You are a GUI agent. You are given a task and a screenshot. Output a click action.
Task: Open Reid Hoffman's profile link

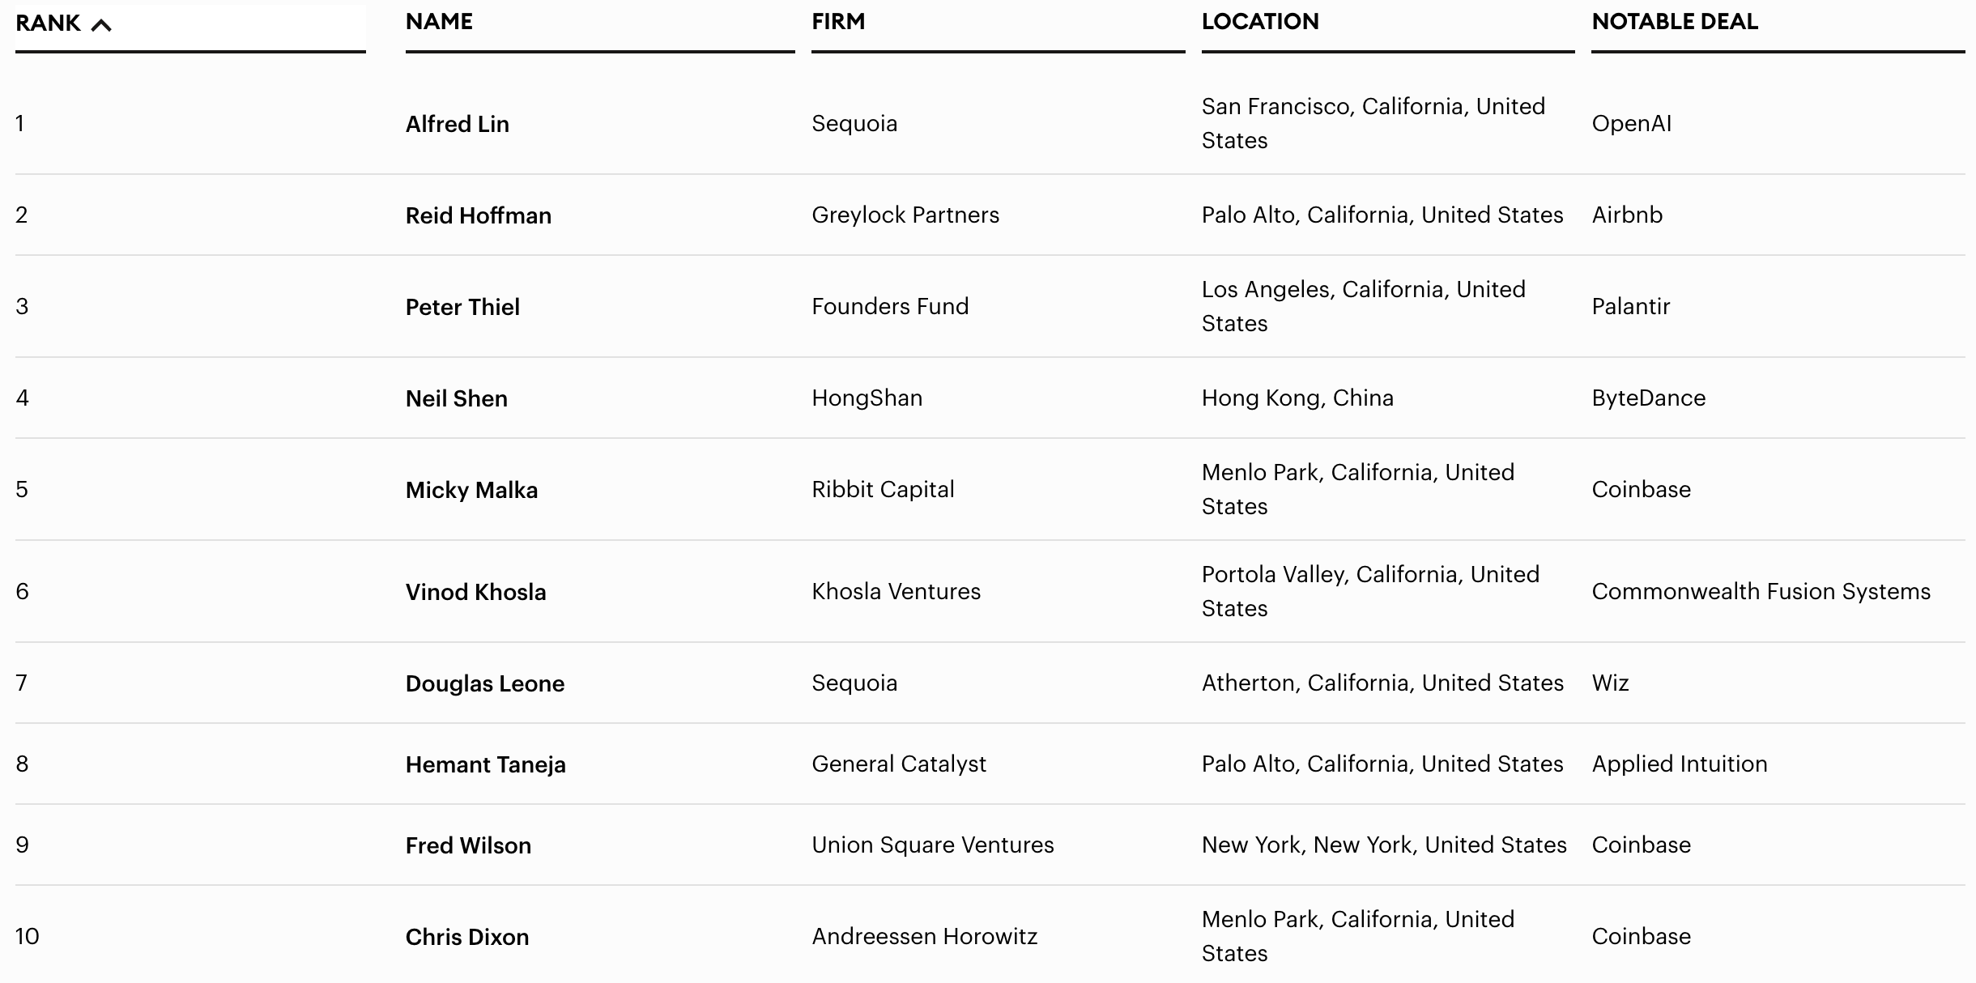click(478, 215)
